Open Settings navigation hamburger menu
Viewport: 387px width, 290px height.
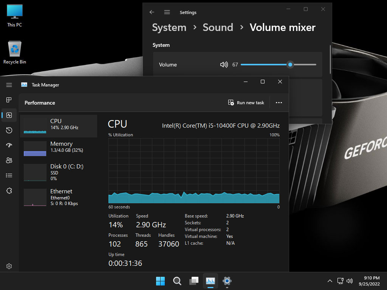click(x=167, y=12)
